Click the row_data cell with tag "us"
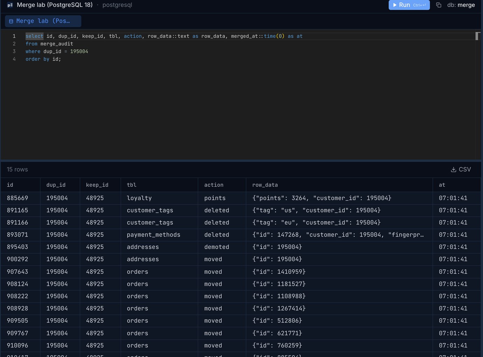 tap(339, 210)
